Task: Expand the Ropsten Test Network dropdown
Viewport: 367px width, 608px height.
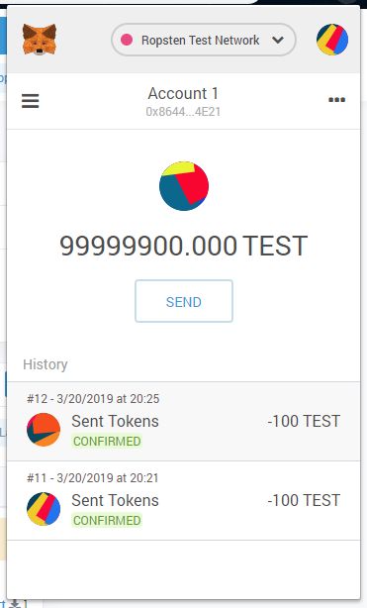Action: 204,40
